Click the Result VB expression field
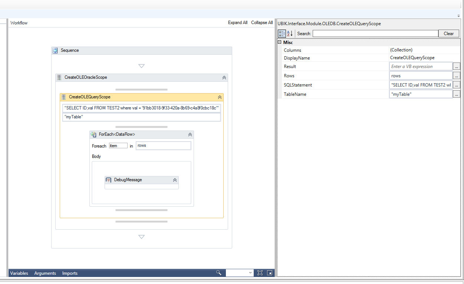This screenshot has height=284, width=464. 421,67
